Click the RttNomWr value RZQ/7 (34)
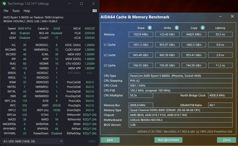 pos(90,115)
